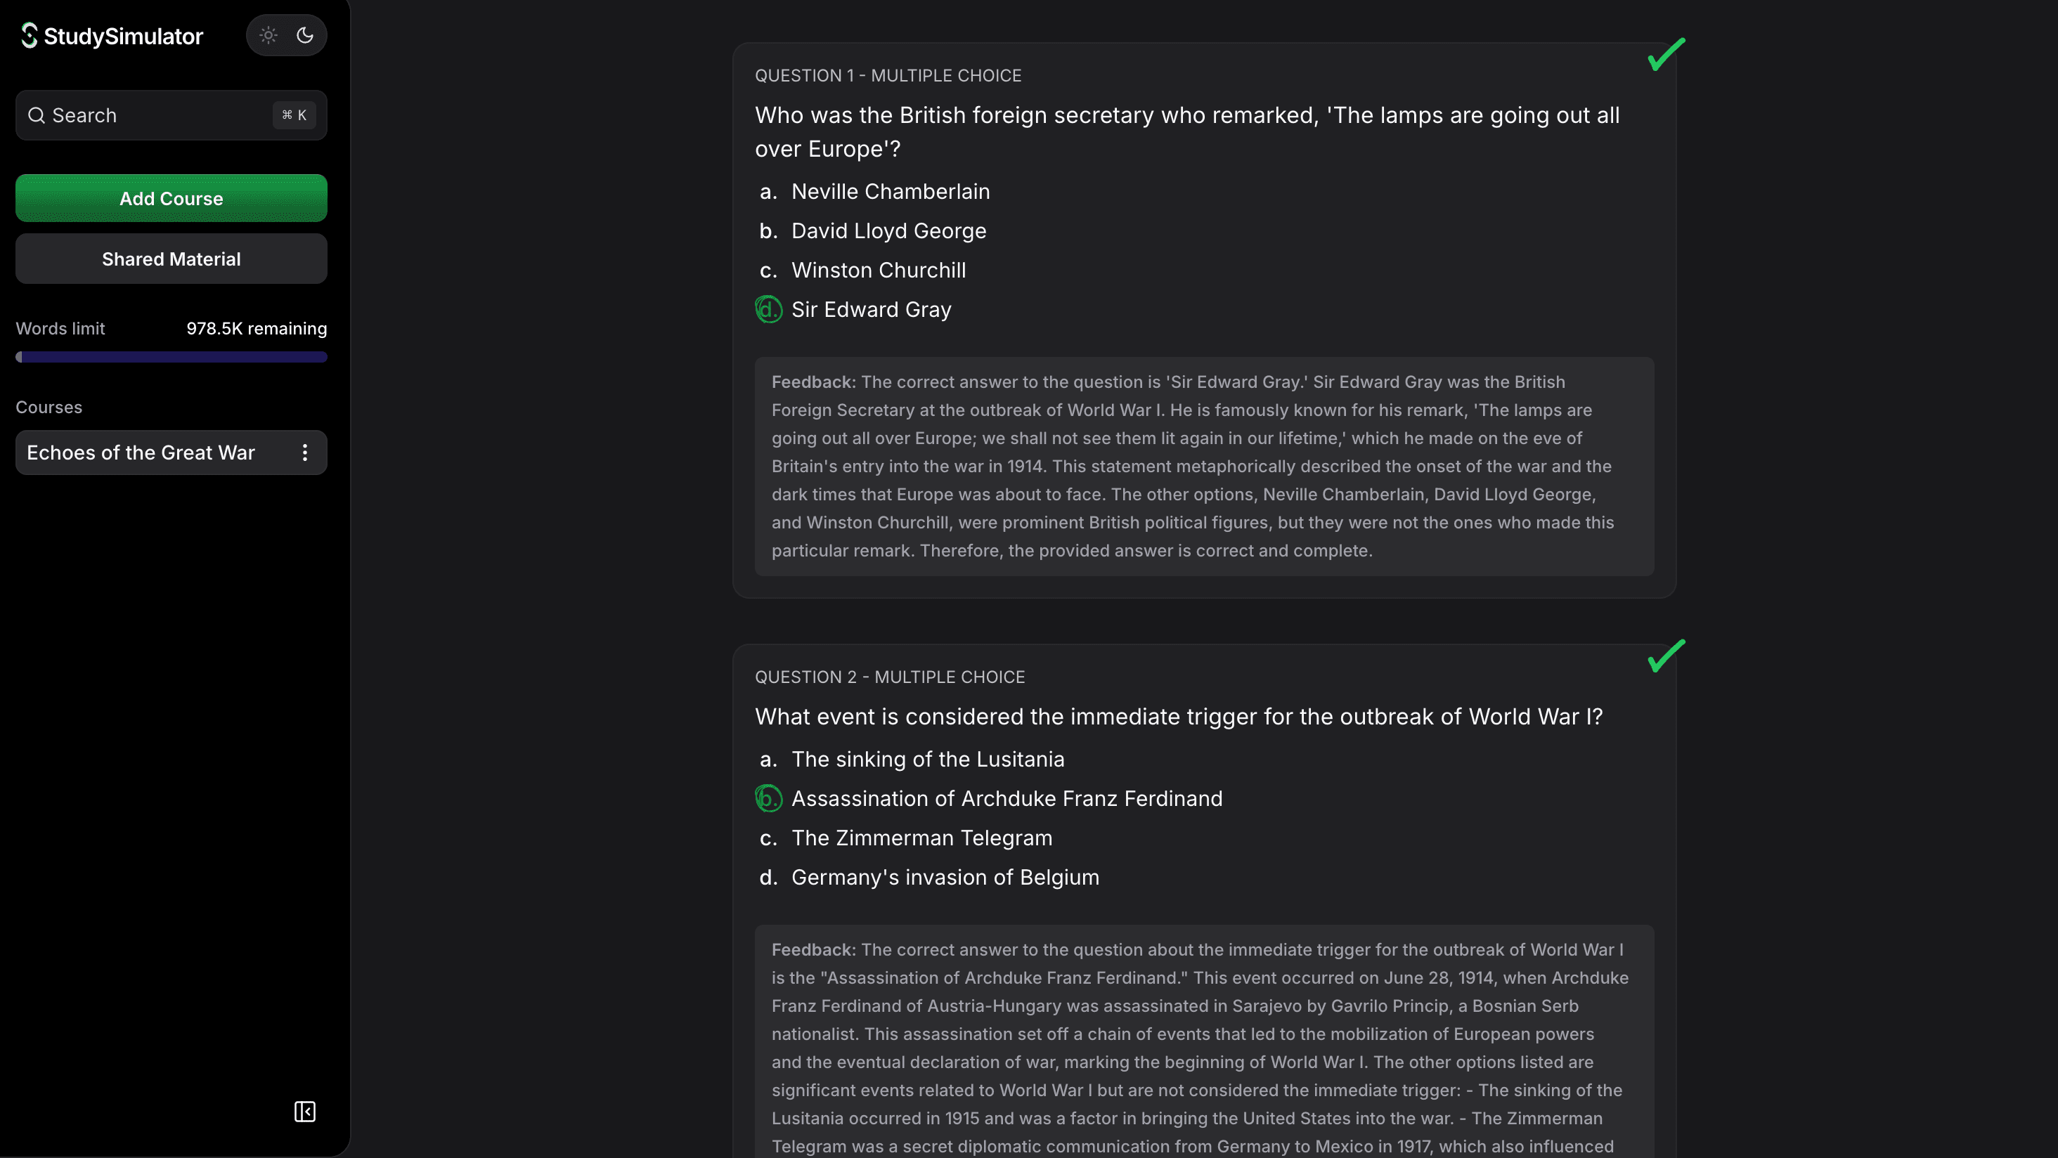Screen dimensions: 2058x1158
Task: Choose option Winston Churchill
Action: [x=878, y=270]
